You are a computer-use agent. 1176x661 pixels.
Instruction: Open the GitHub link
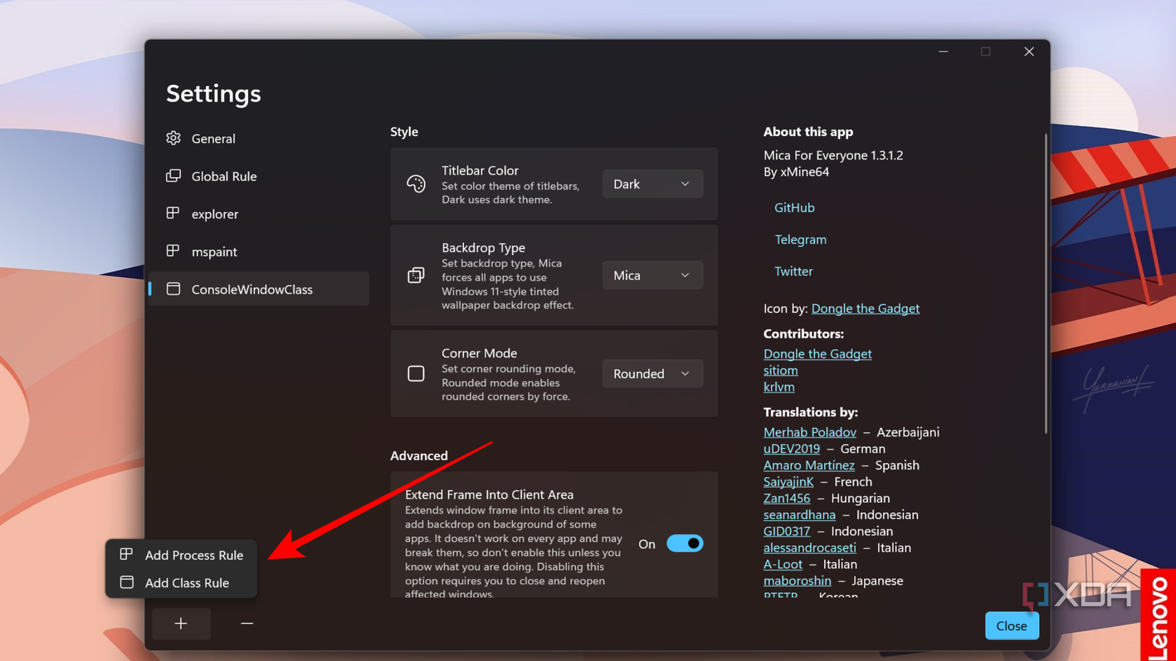click(x=794, y=207)
